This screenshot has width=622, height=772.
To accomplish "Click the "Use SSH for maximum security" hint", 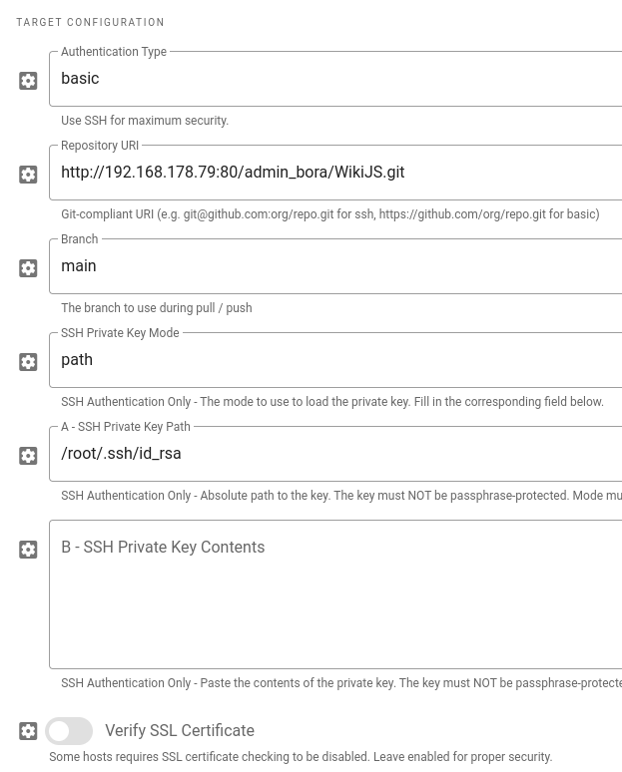I will click(145, 121).
